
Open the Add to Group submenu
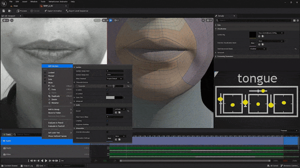point(57,109)
